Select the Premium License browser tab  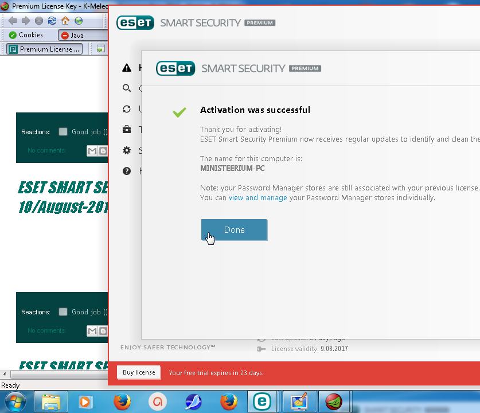[45, 49]
